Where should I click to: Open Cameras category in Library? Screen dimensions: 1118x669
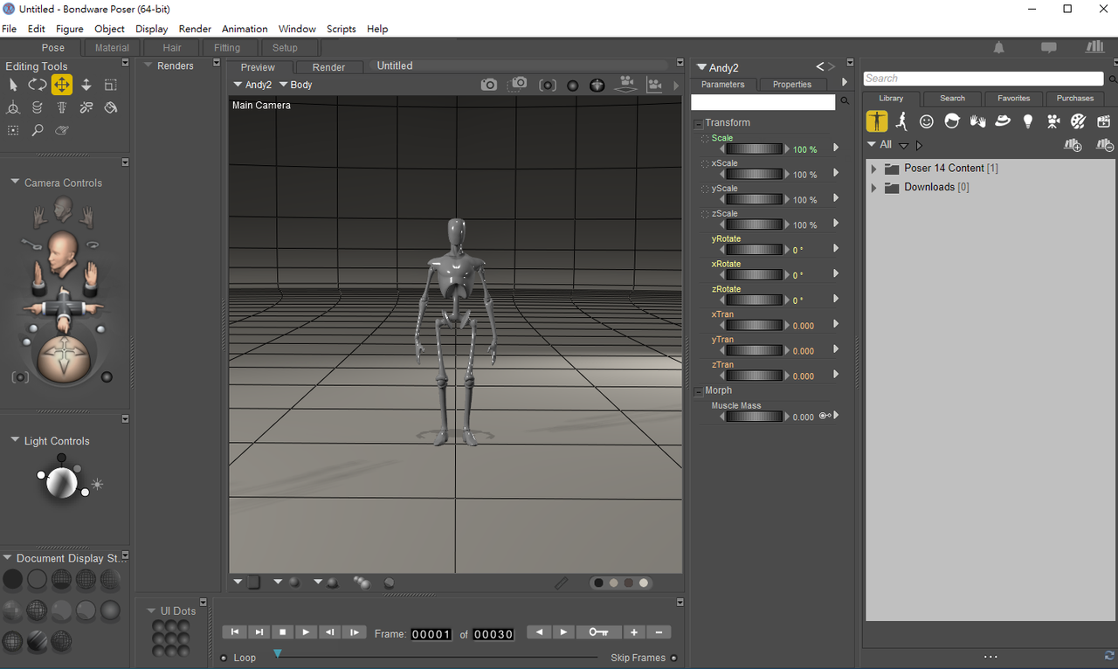1053,121
